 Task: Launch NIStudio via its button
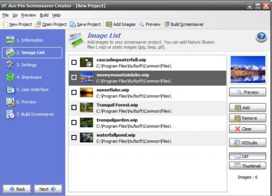pyautogui.click(x=248, y=143)
